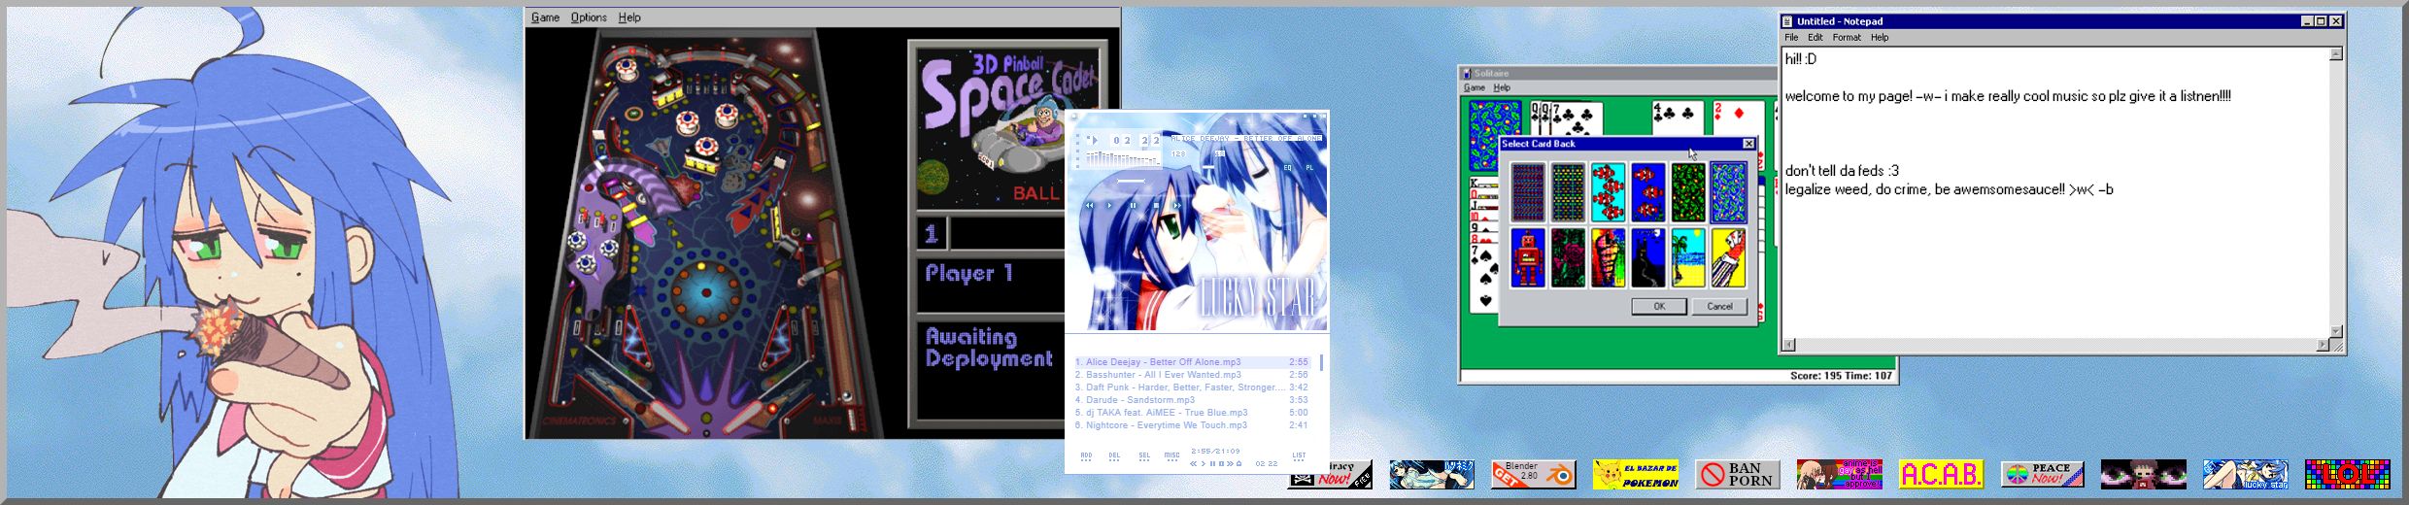Open the Game menu in 3D Pinball
Image resolution: width=2409 pixels, height=505 pixels.
[545, 17]
